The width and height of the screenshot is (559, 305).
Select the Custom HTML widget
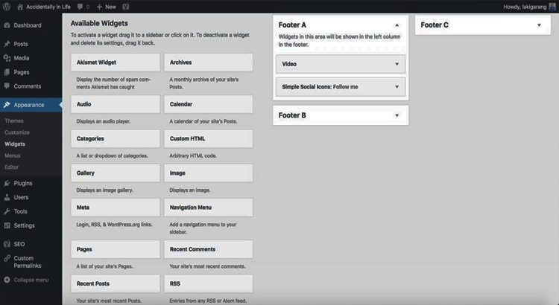tap(209, 138)
